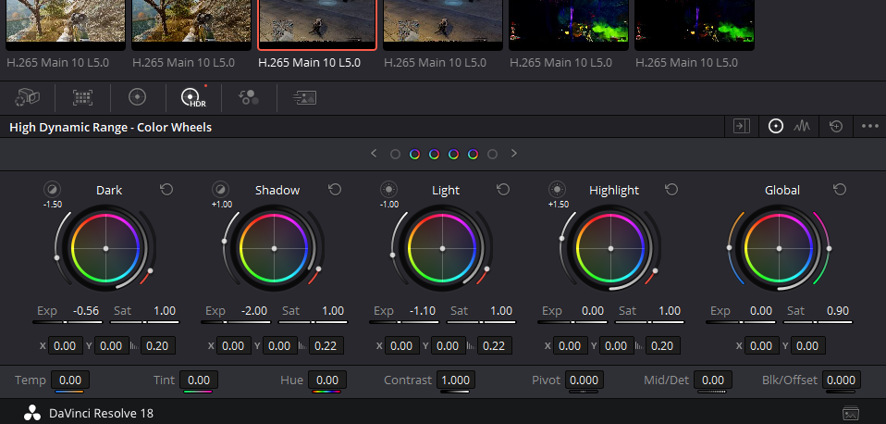
Task: Click the Highlight falloff field 0.20
Action: tap(663, 345)
